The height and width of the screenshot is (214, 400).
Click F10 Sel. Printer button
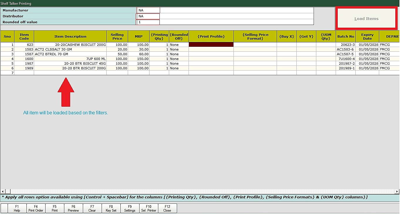[x=149, y=208]
